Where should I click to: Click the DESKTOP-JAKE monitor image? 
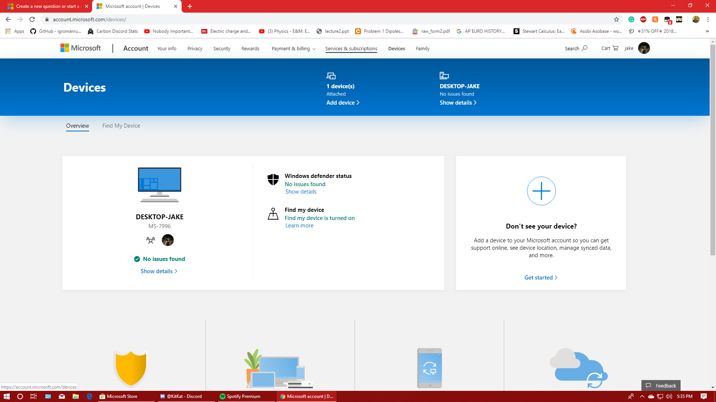(x=160, y=185)
